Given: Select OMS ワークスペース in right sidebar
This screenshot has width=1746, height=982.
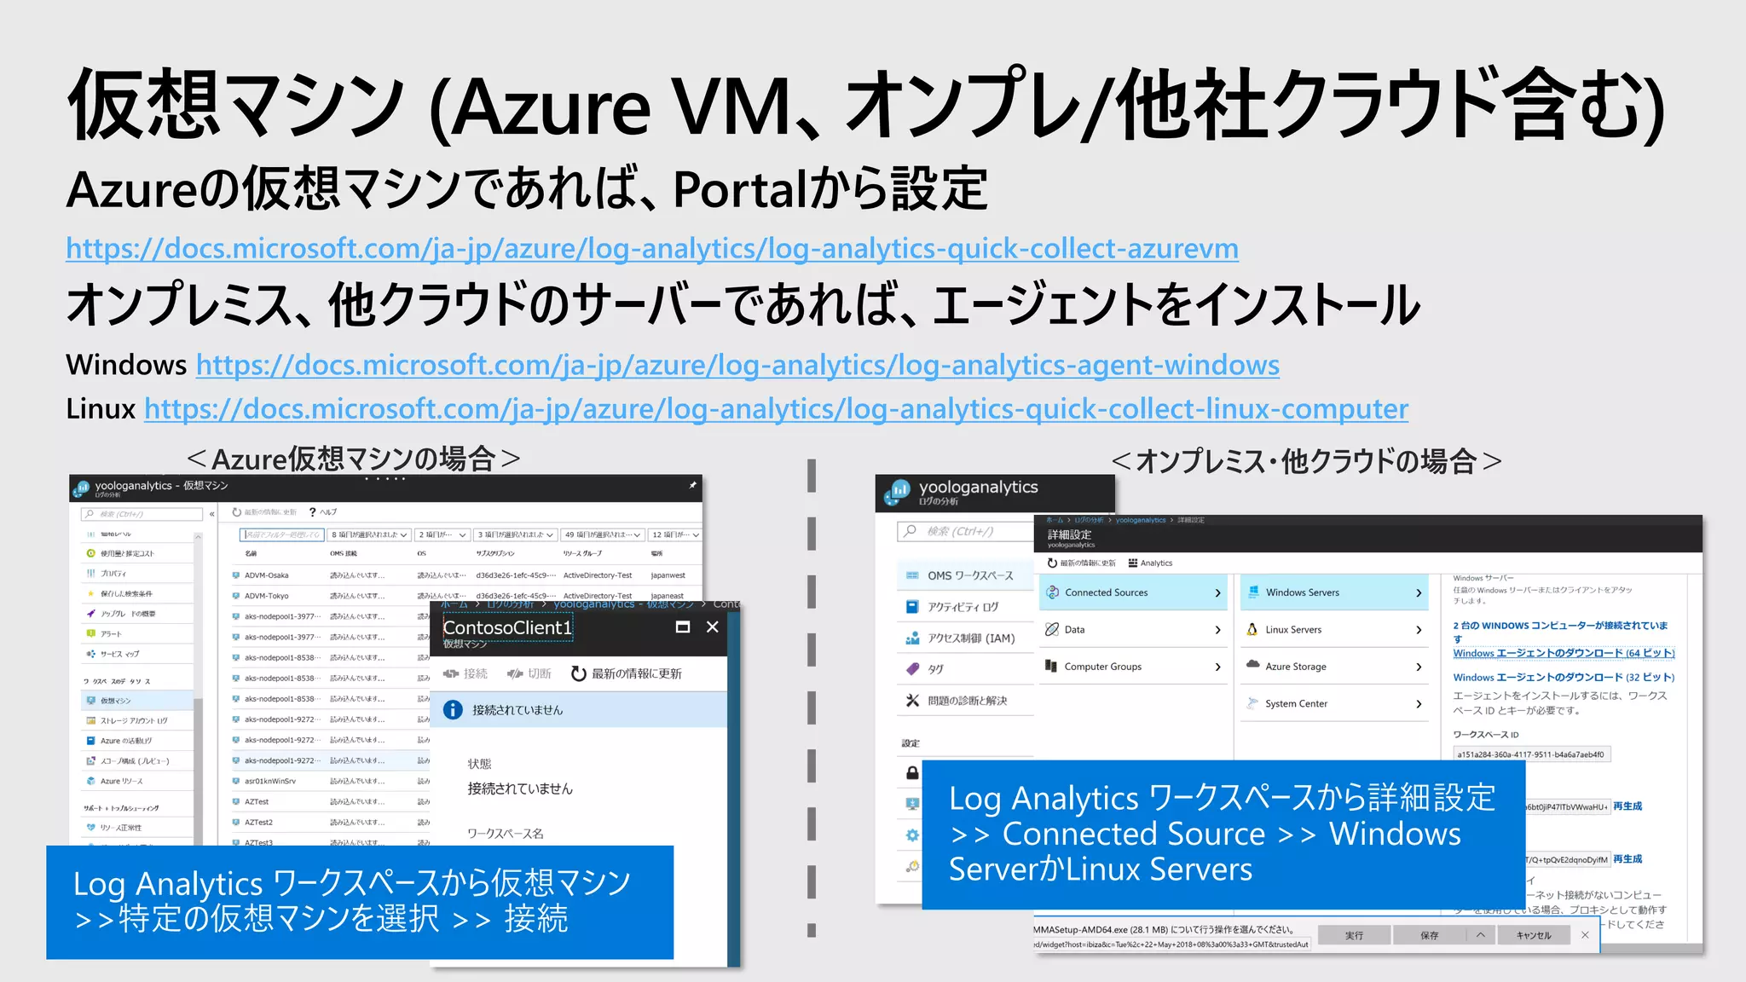Looking at the screenshot, I should tap(965, 575).
